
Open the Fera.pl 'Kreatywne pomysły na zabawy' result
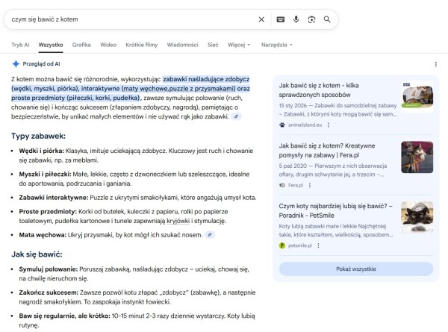327,151
